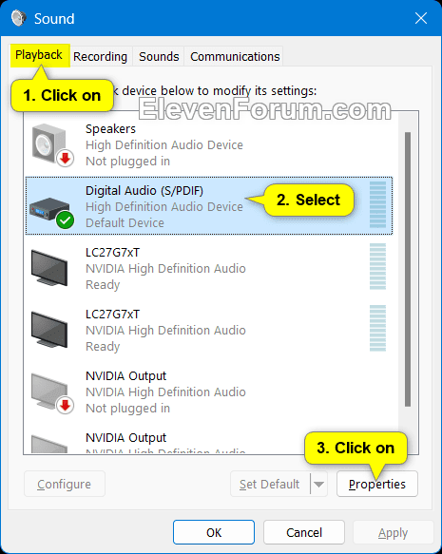This screenshot has width=442, height=554.
Task: Click the first NVIDIA Output monitor icon
Action: [52, 392]
